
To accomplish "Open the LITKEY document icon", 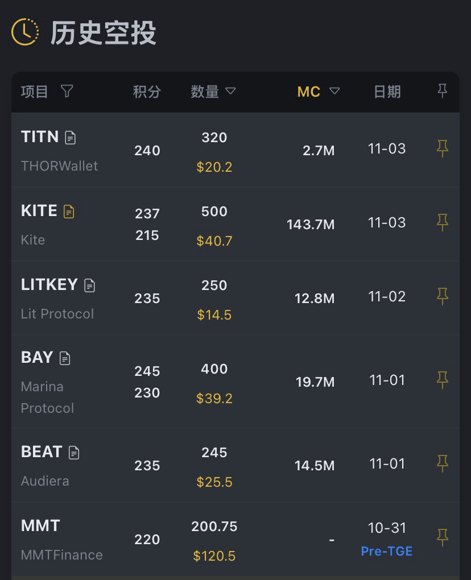I will (x=89, y=285).
